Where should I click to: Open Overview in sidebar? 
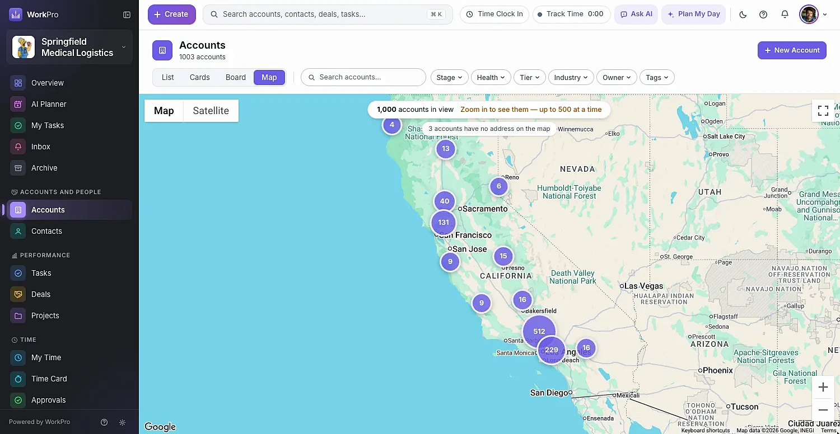(x=69, y=83)
